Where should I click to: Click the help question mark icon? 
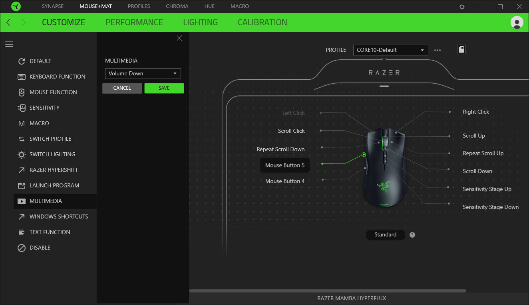[412, 235]
